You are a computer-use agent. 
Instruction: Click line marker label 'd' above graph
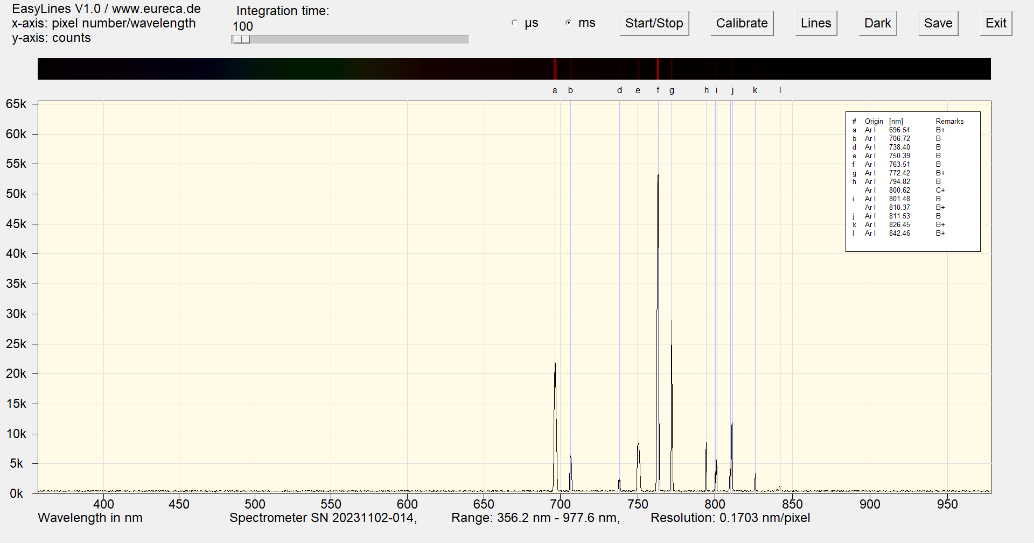(x=619, y=90)
